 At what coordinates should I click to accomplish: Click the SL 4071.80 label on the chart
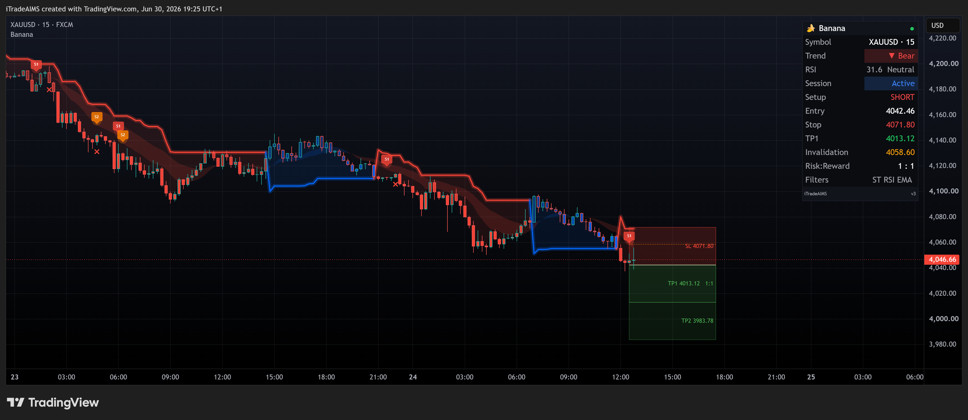click(699, 246)
